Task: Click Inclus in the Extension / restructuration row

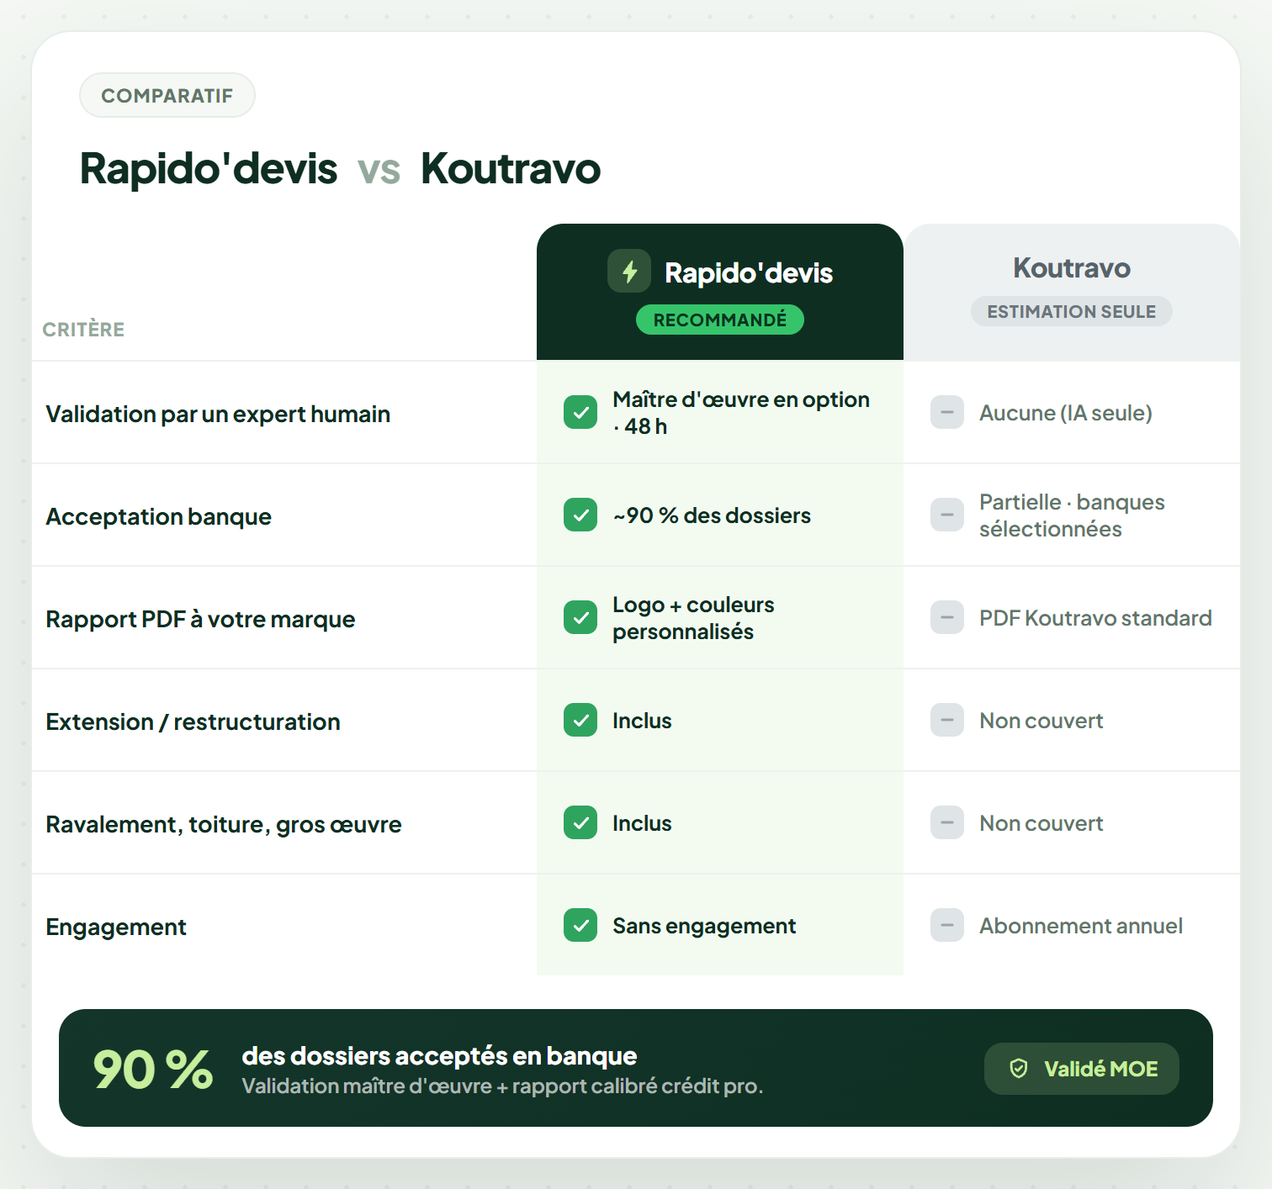Action: point(642,721)
